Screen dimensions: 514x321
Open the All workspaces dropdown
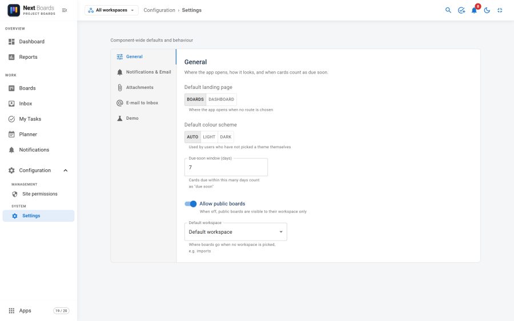(x=111, y=10)
